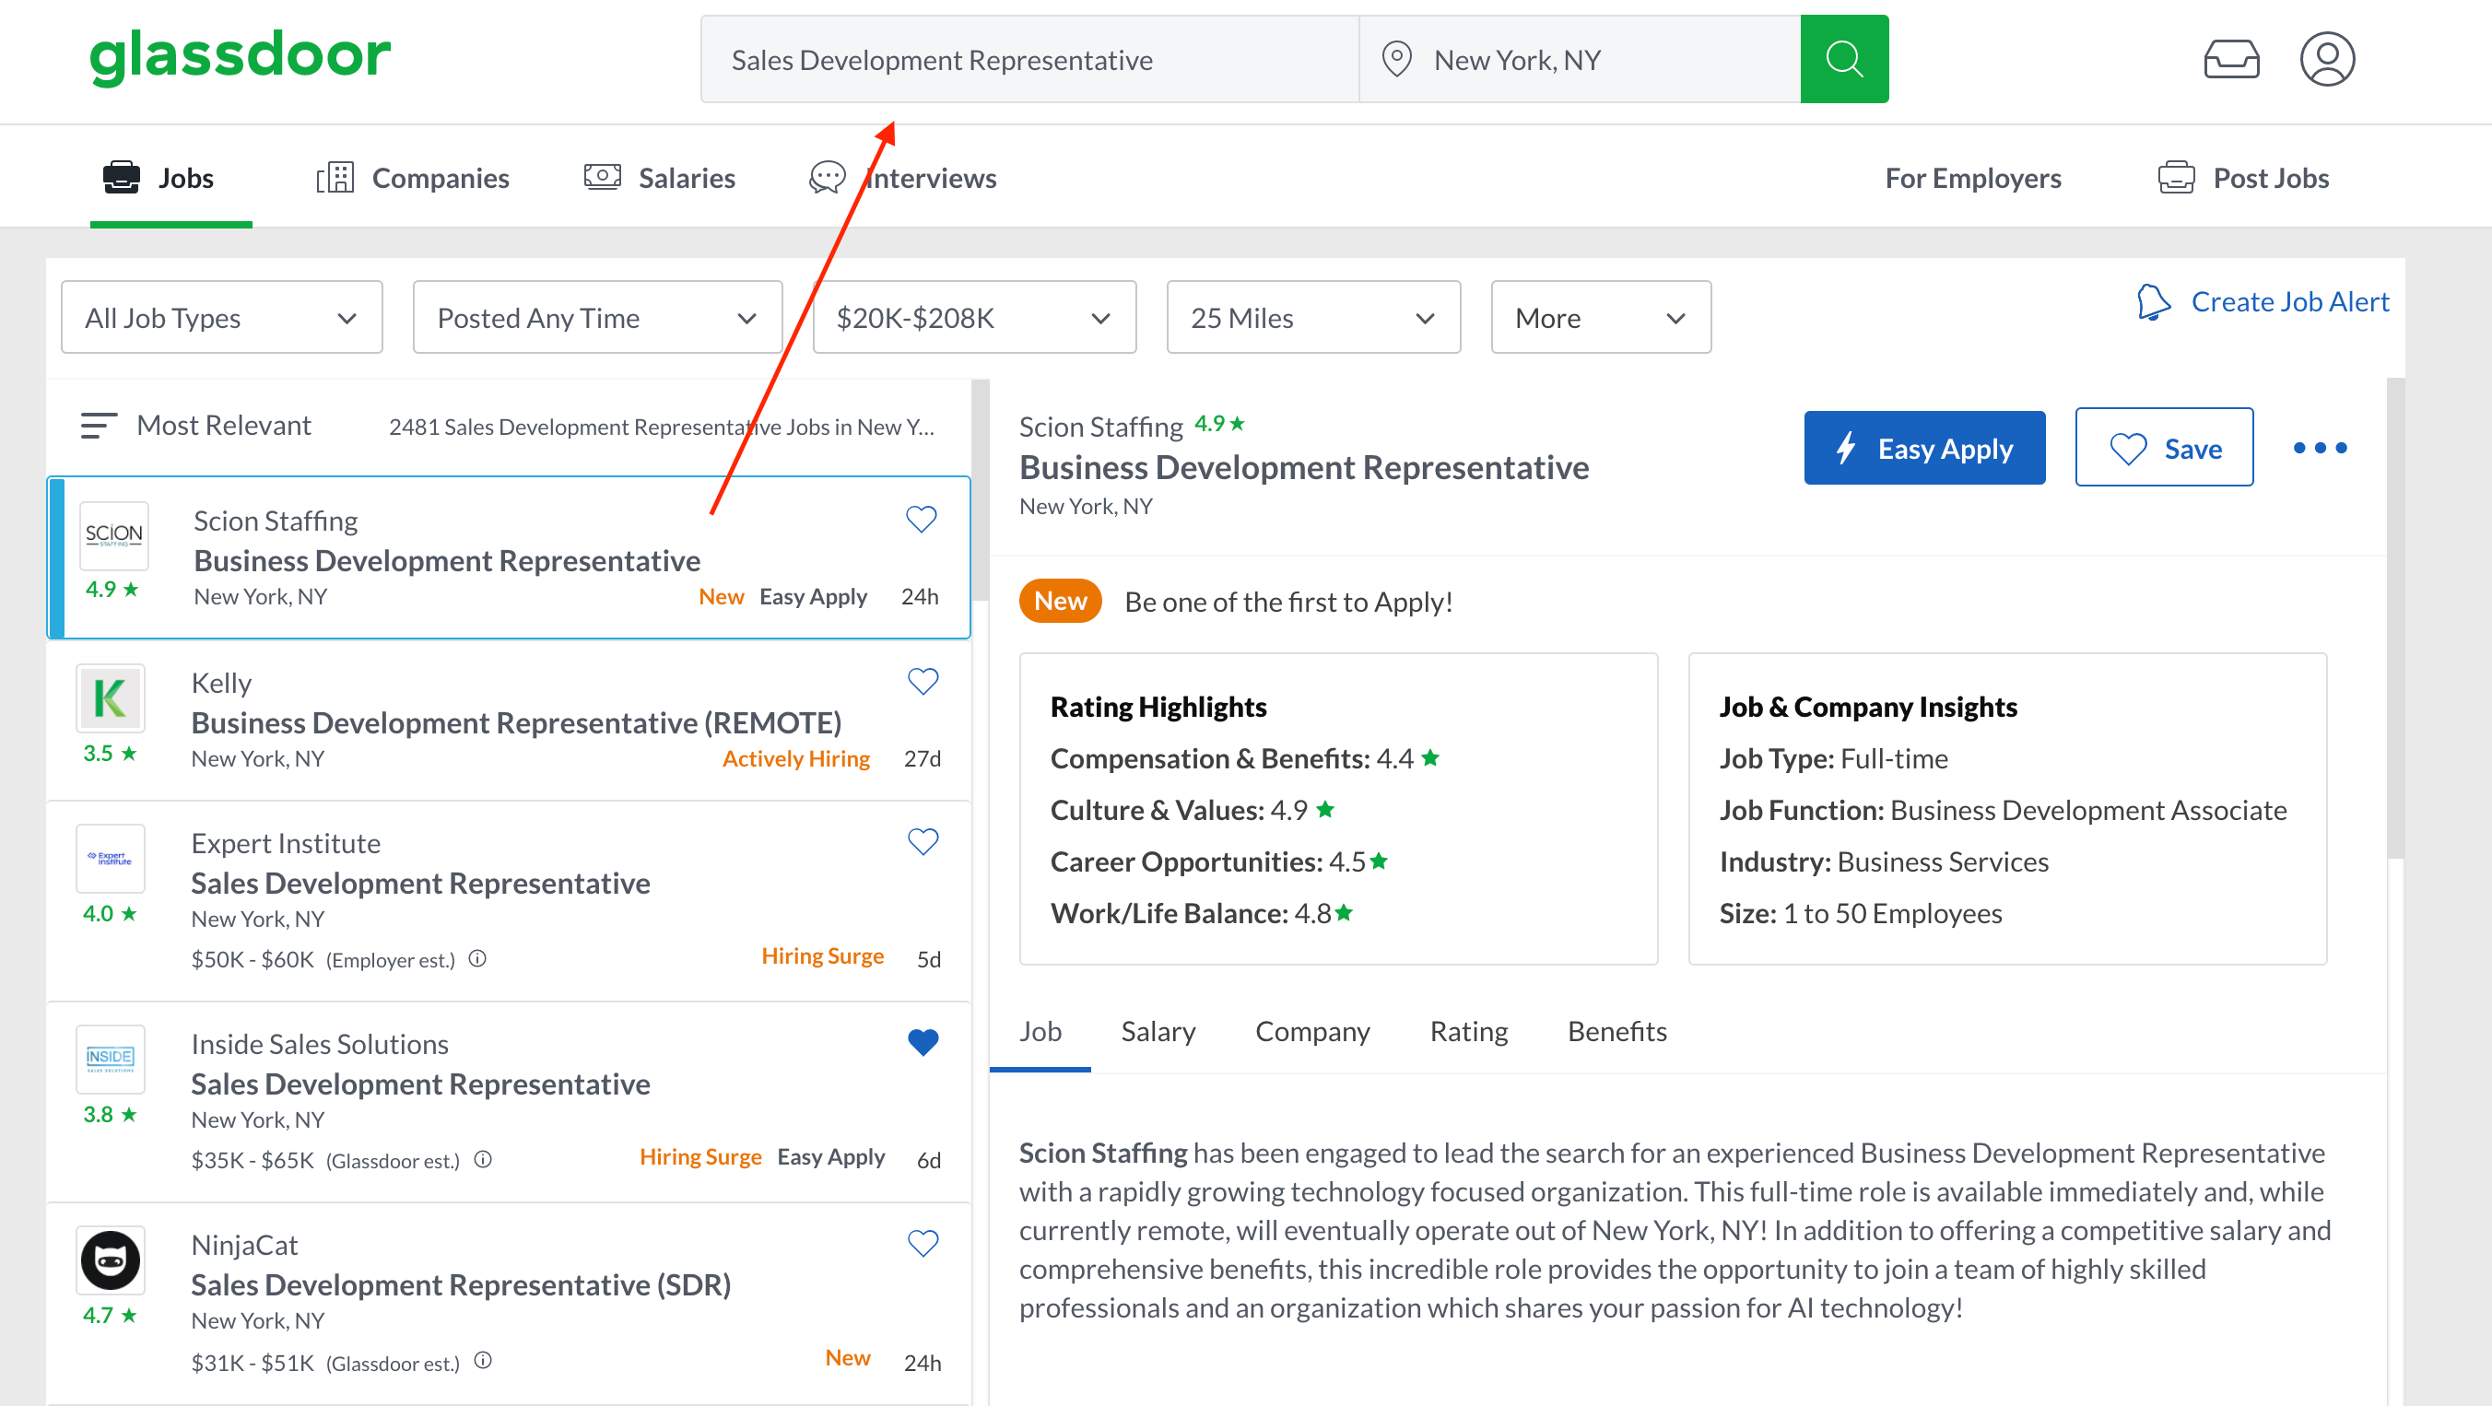Switch to the Company details tab

pos(1311,1032)
